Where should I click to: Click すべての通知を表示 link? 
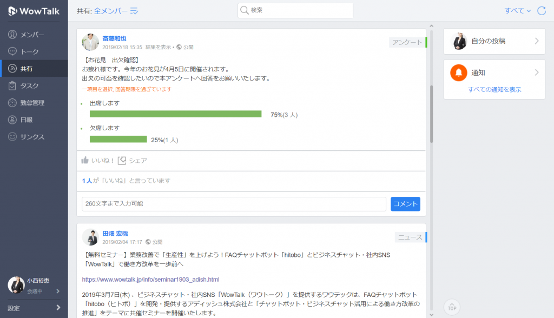point(494,89)
